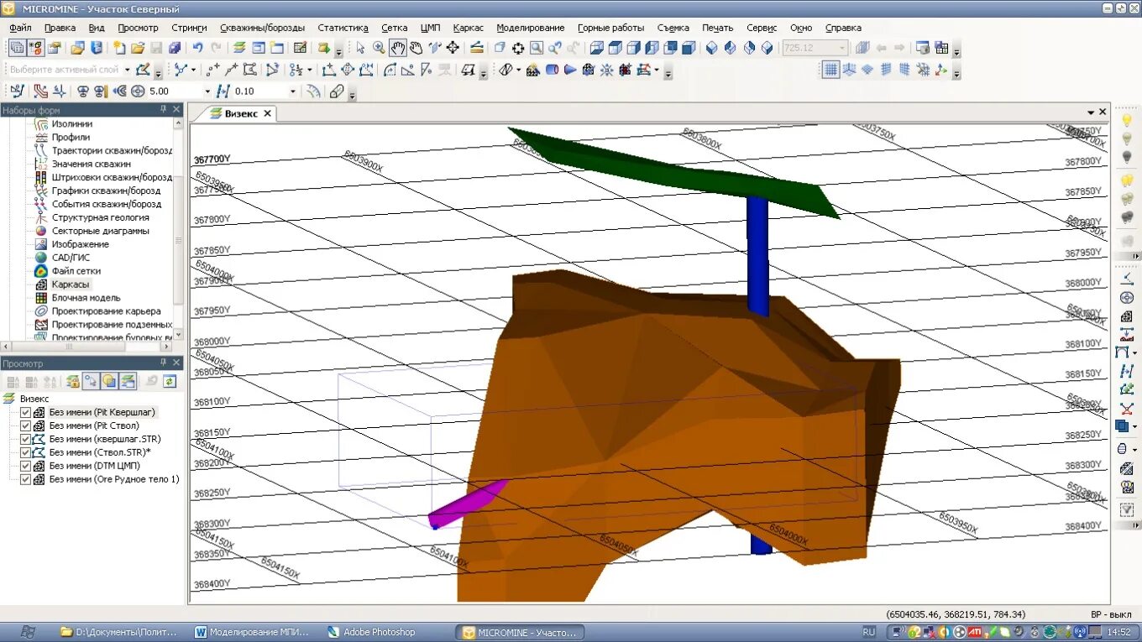
Task: Activate the zoom-in magnifier tool
Action: [x=379, y=48]
